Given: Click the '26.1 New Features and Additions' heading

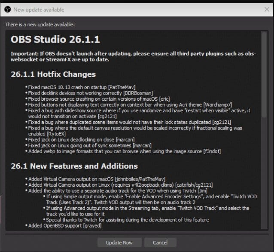Looking at the screenshot, I should 74,166.
